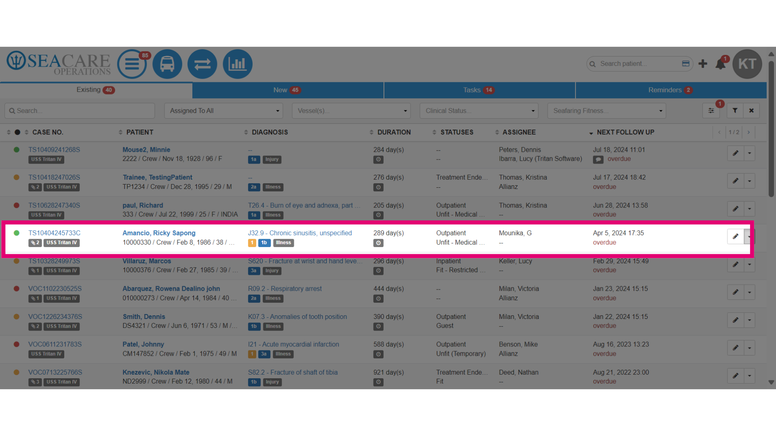Viewport: 776px width, 436px height.
Task: Open case link TS10409241268S
Action: (x=54, y=150)
